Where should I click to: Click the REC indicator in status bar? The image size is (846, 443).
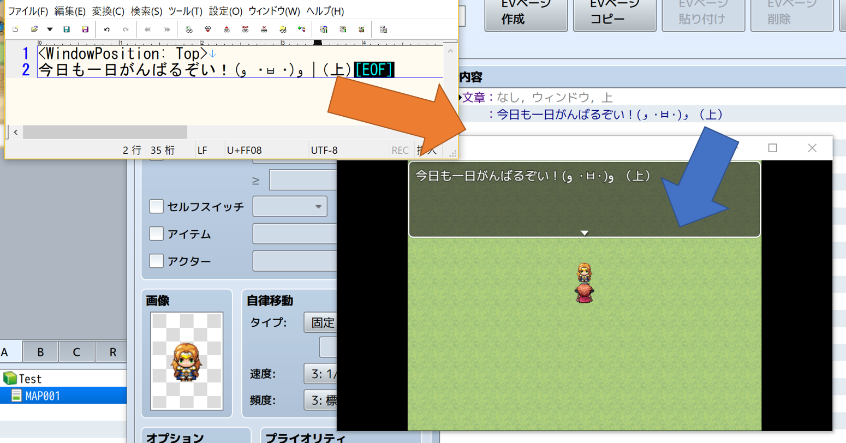click(400, 150)
